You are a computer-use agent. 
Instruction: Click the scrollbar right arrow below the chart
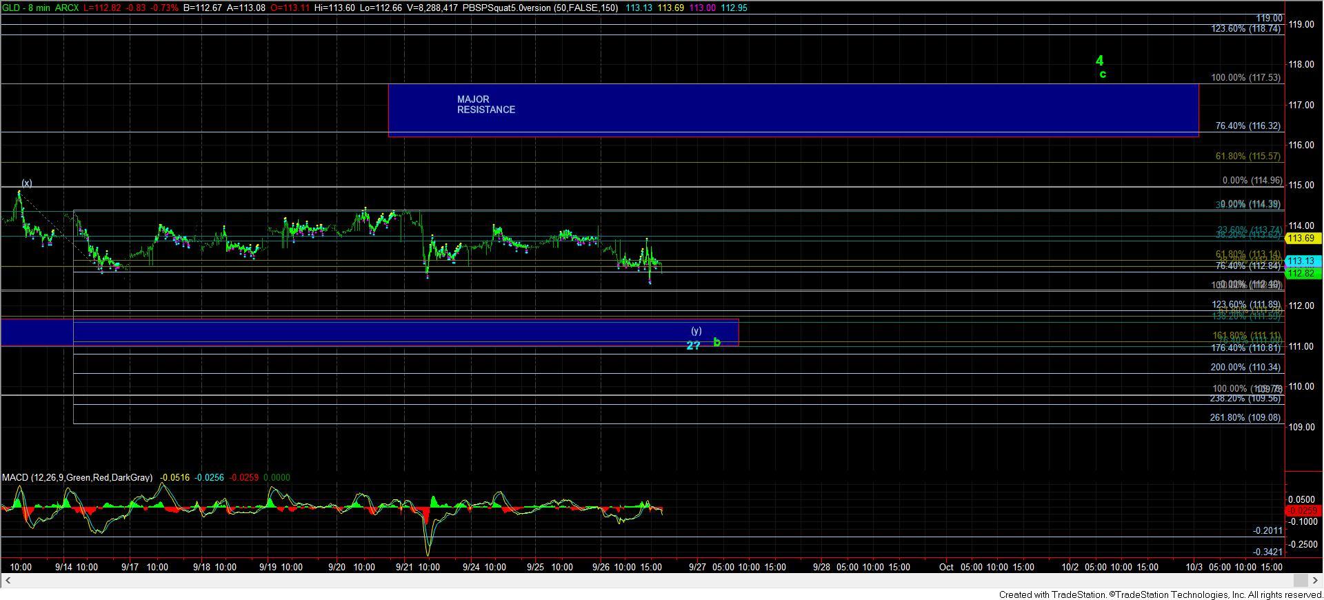pyautogui.click(x=1317, y=580)
